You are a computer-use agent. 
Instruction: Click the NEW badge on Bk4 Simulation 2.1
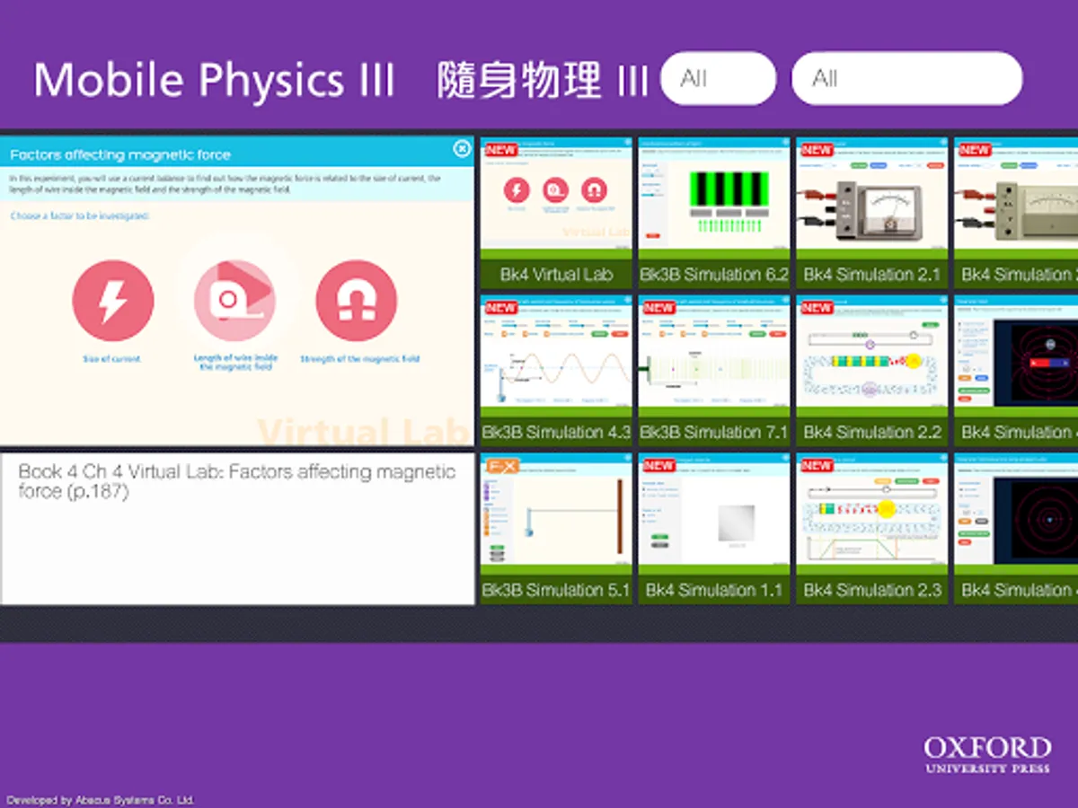pos(817,150)
